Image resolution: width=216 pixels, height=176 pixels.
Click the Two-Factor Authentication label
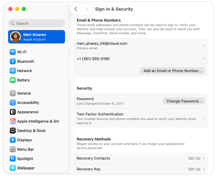pos(100,114)
